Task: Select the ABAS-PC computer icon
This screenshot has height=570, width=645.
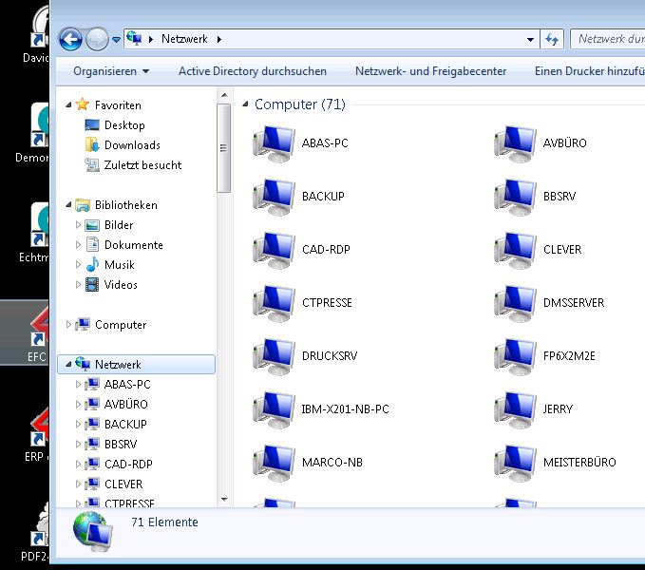Action: (x=274, y=143)
